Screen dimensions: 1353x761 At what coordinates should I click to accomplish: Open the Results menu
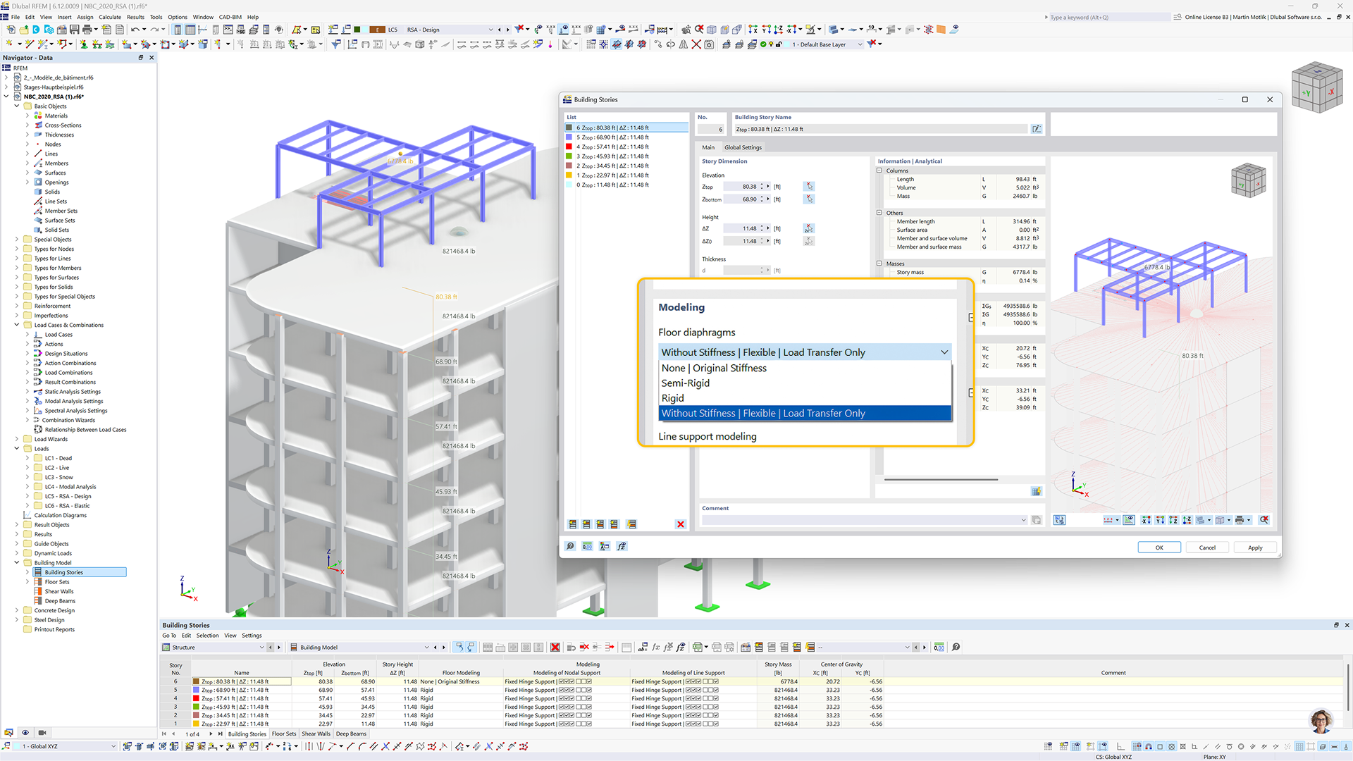(x=135, y=17)
